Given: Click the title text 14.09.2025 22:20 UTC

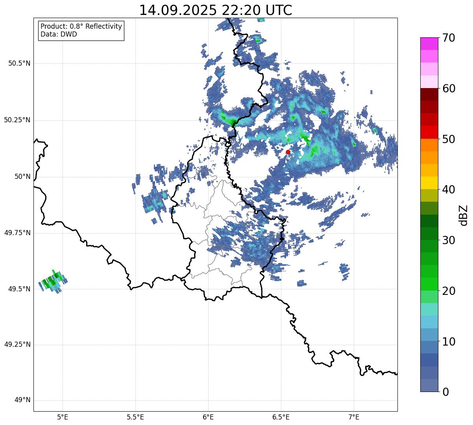Looking at the screenshot, I should tap(216, 10).
